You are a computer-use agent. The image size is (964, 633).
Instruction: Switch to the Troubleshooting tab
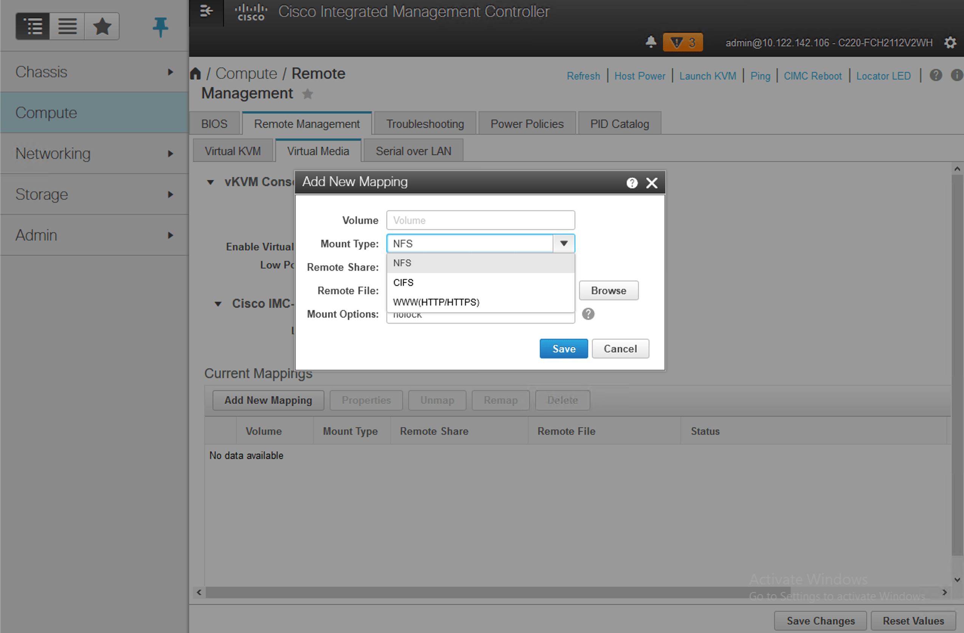point(425,124)
